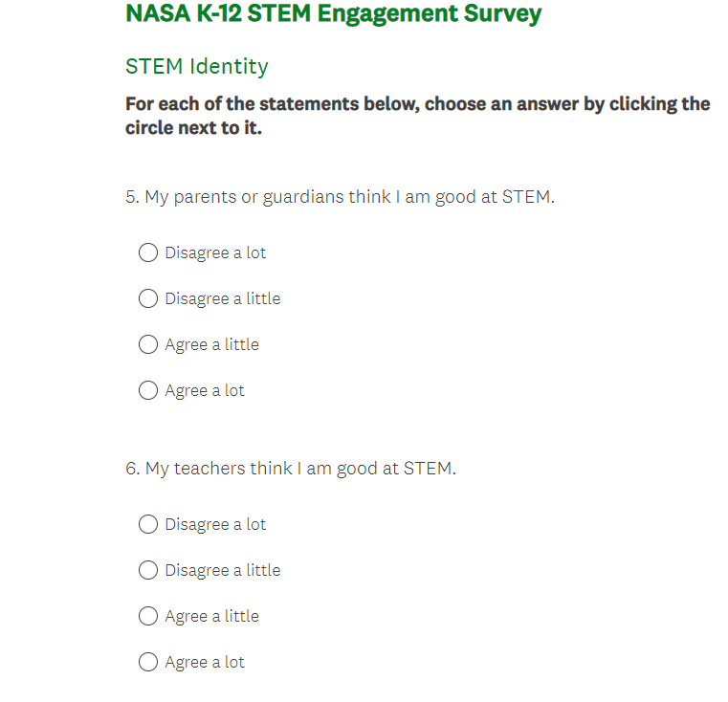
Task: Choose 'Agree a little' circle for question 5
Action: point(148,344)
